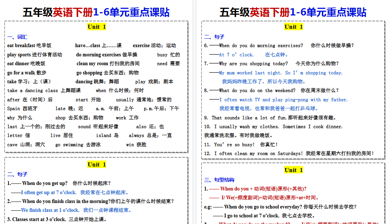Viewport: 389px width, 224px height.
Task: Click the entry 'island 岛'
Action: coord(107,136)
